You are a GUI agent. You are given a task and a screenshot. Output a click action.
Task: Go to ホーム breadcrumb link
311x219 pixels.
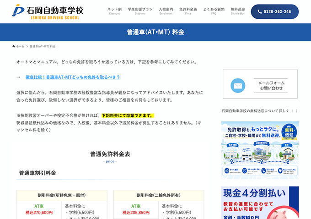pos(20,46)
